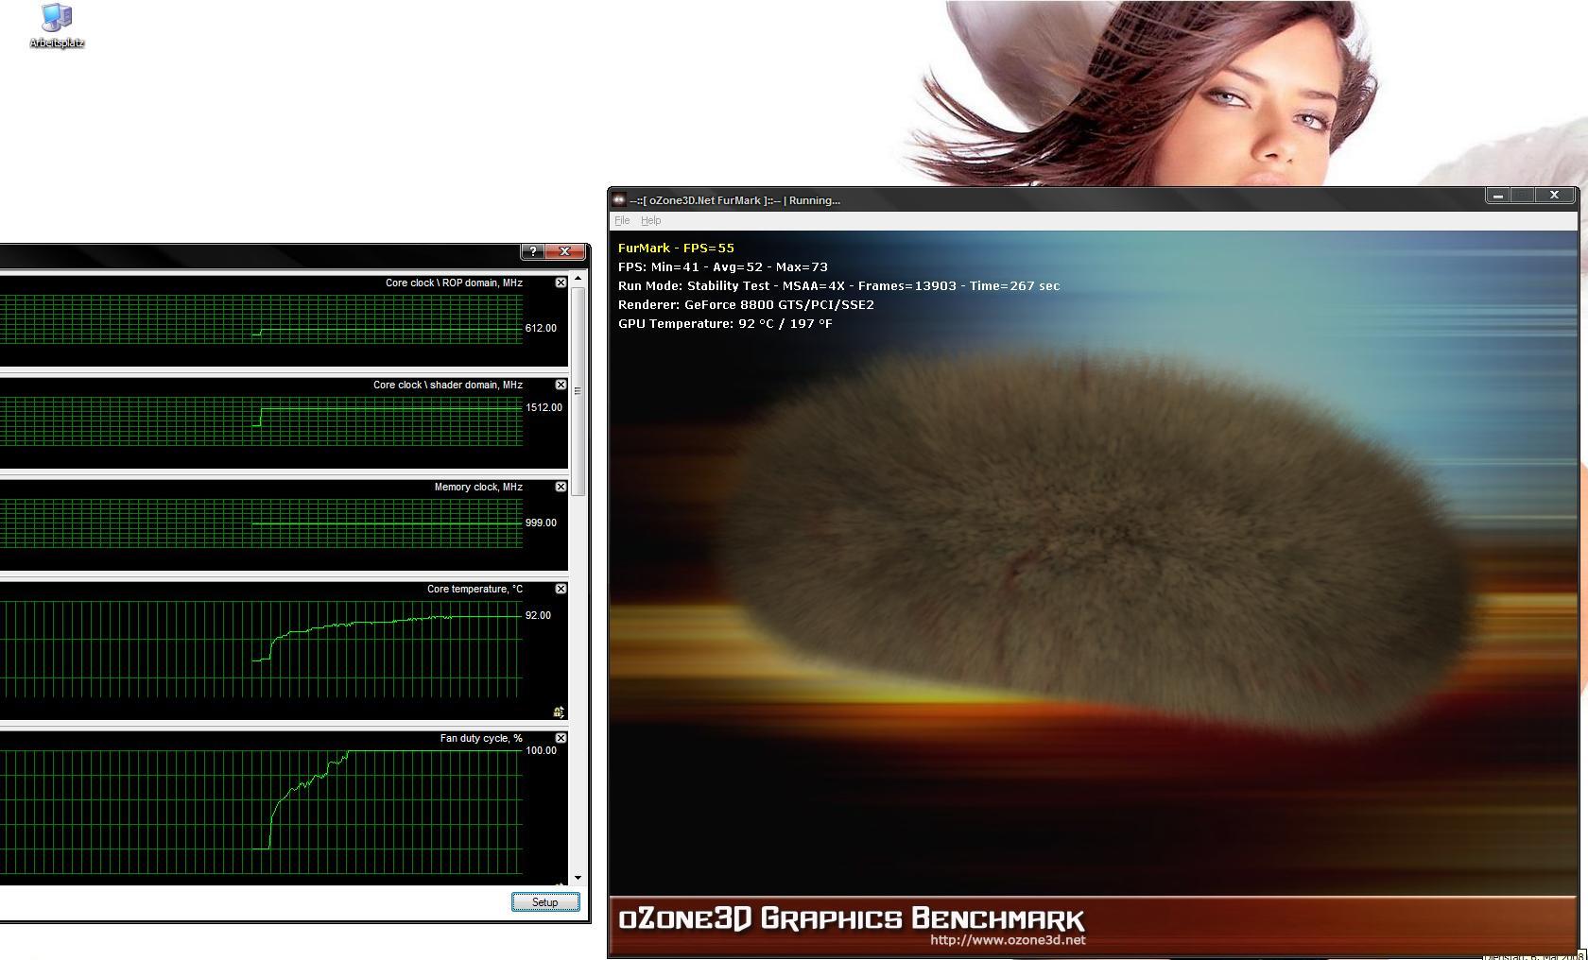Viewport: 1588px width, 960px height.
Task: Close the Core clock ROP domain graph
Action: (x=561, y=283)
